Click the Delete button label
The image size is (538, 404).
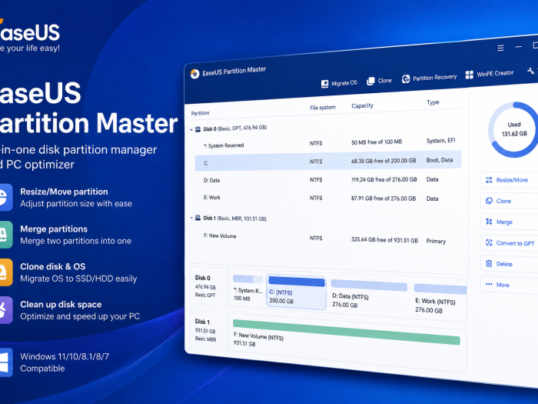pyautogui.click(x=504, y=264)
